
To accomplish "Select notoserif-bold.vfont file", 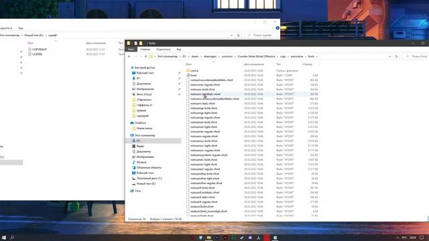I will [202, 187].
